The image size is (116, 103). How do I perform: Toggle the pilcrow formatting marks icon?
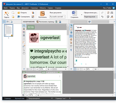[x=71, y=50]
